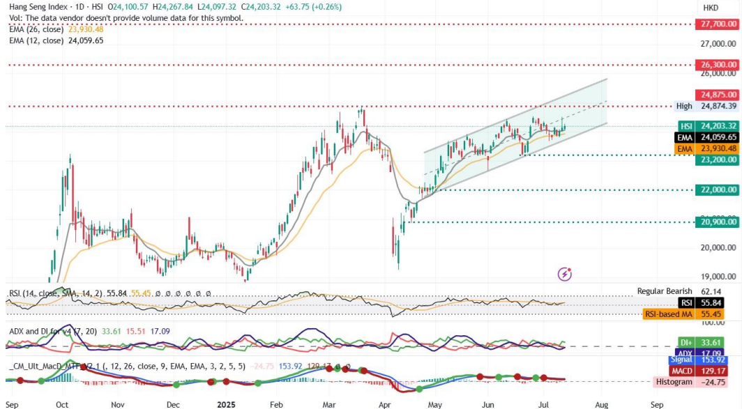Click the RSI-based MA 55.45 tag

(683, 314)
